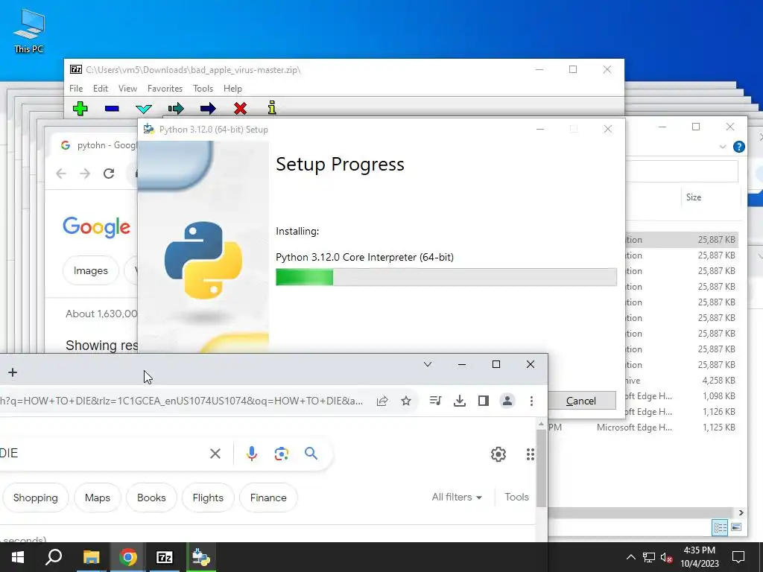
Task: Share this page icon in Chrome address bar
Action: [x=382, y=401]
